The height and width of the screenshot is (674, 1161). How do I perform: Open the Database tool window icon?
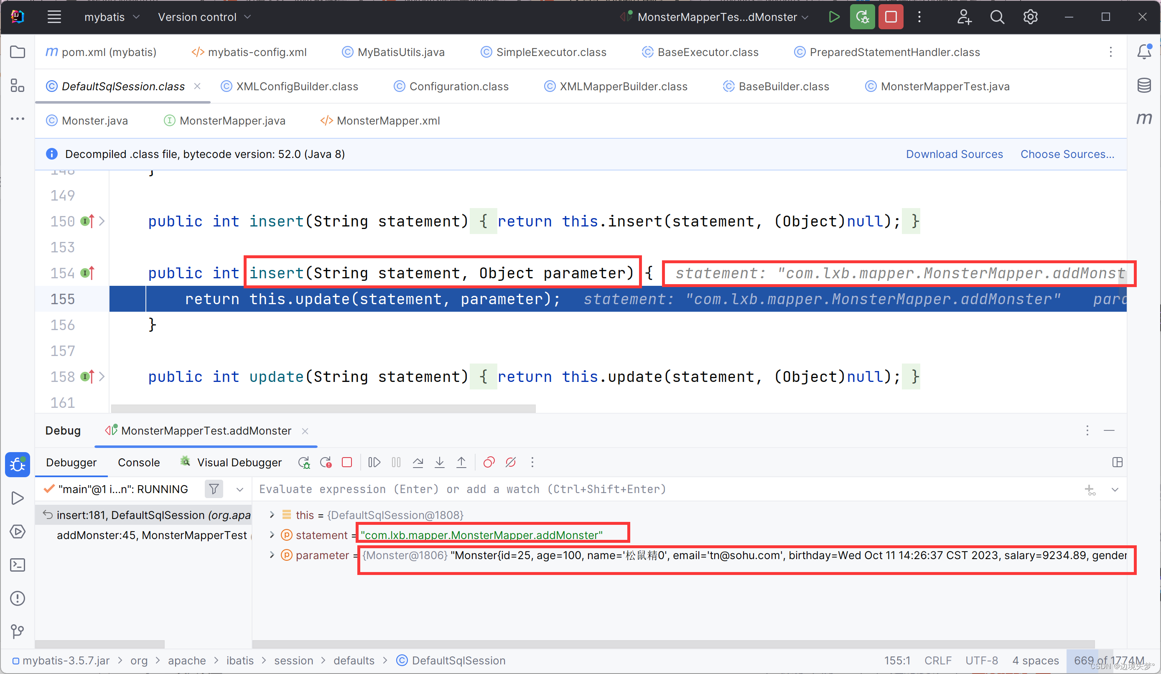click(1144, 85)
